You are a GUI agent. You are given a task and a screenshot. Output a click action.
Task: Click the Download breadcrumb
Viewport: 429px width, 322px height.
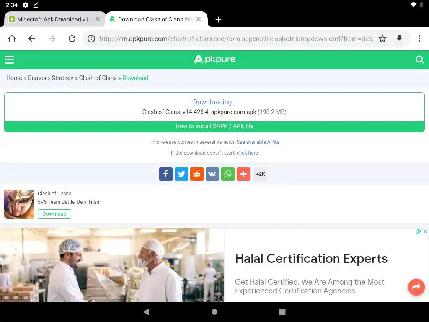pyautogui.click(x=135, y=78)
